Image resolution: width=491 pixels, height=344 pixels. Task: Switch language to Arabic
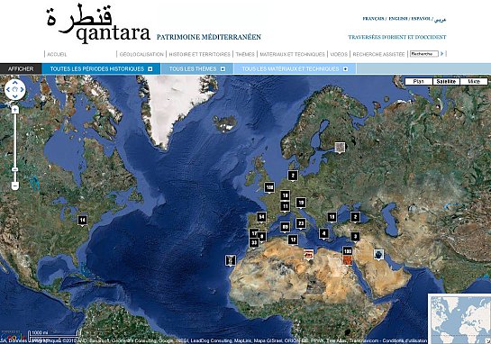(441, 20)
